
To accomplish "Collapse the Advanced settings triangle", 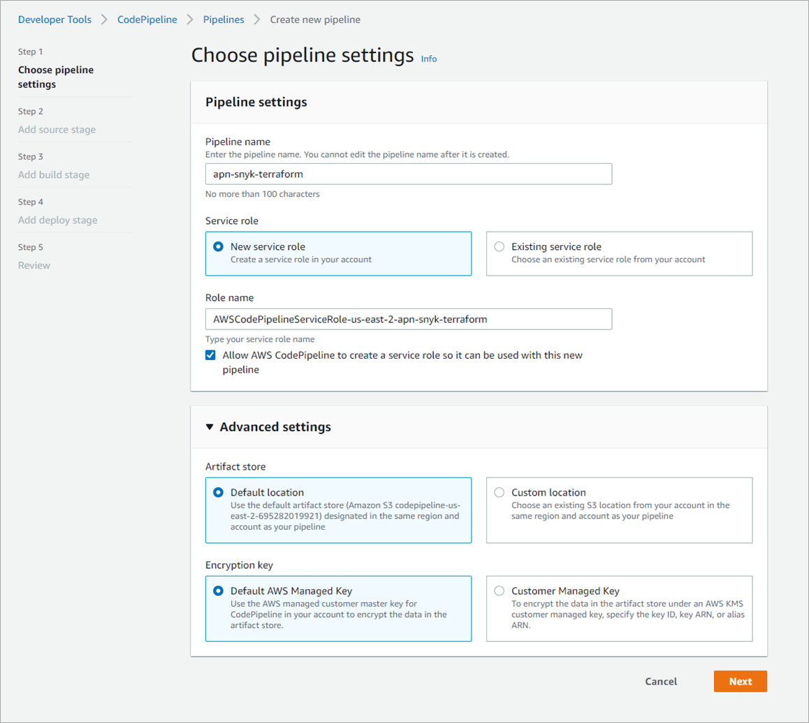I will tap(210, 427).
